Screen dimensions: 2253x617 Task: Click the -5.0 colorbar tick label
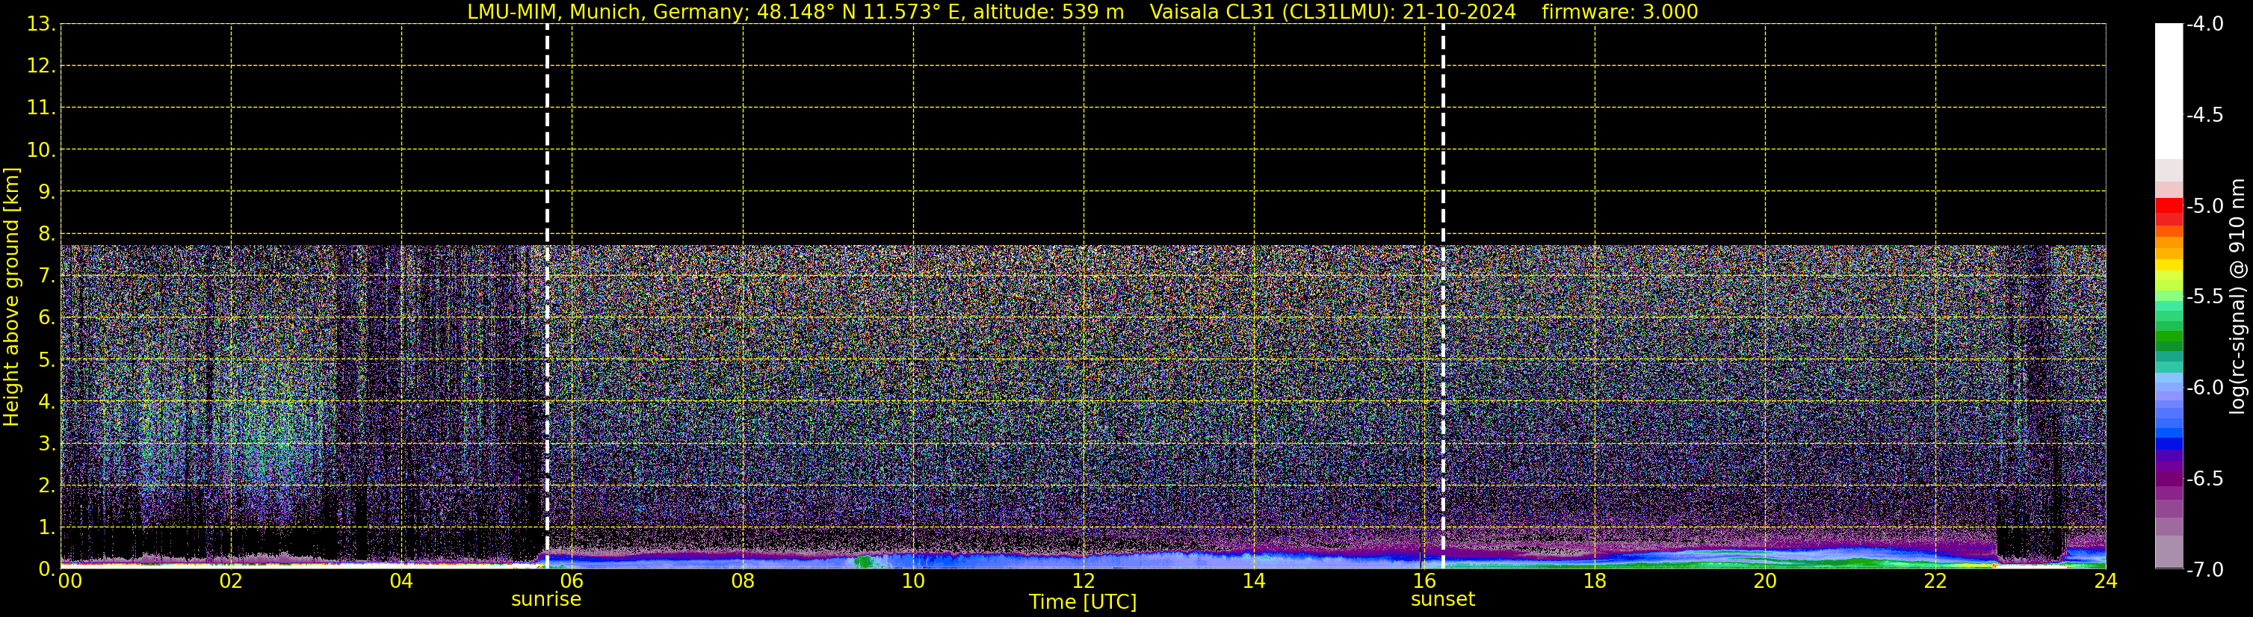[x=2204, y=206]
